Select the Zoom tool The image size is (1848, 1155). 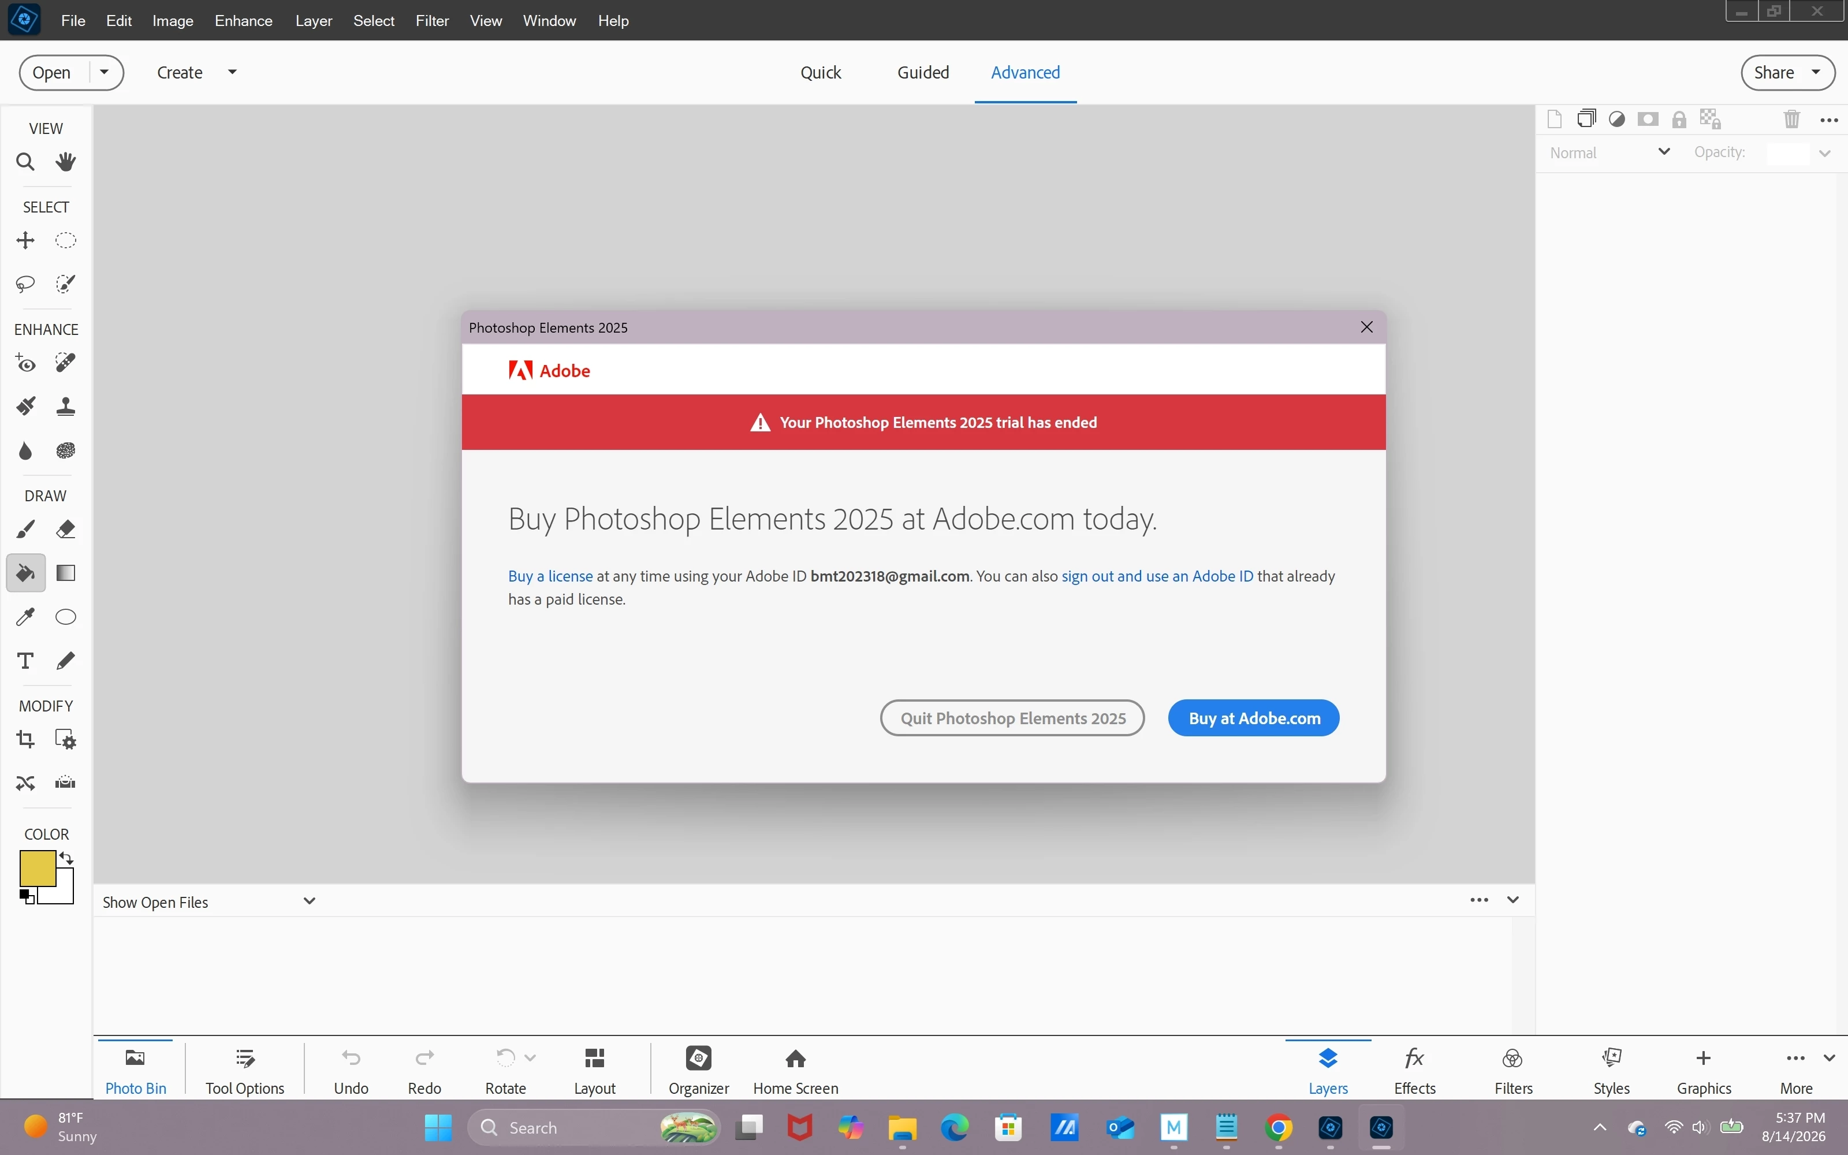click(x=25, y=162)
